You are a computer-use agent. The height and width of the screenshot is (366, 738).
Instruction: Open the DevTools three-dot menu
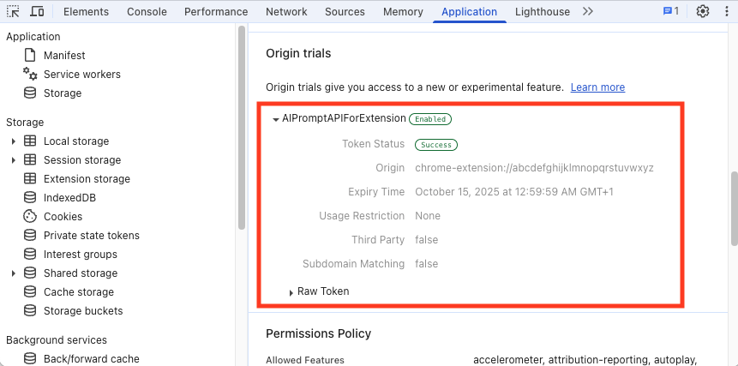[x=725, y=12]
